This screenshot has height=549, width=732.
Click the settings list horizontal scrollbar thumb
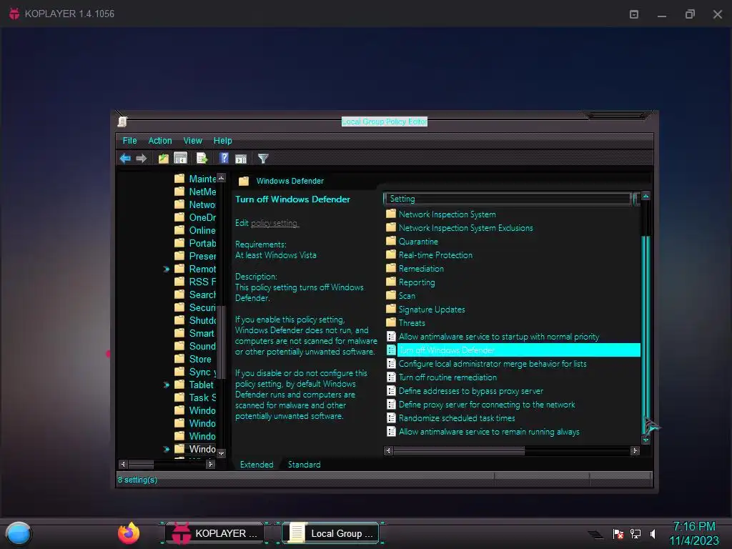(x=460, y=450)
